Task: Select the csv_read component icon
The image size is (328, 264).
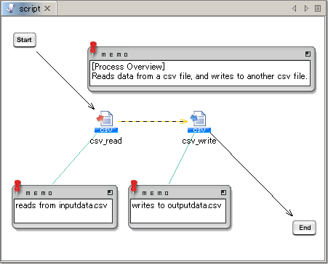Action: [106, 122]
